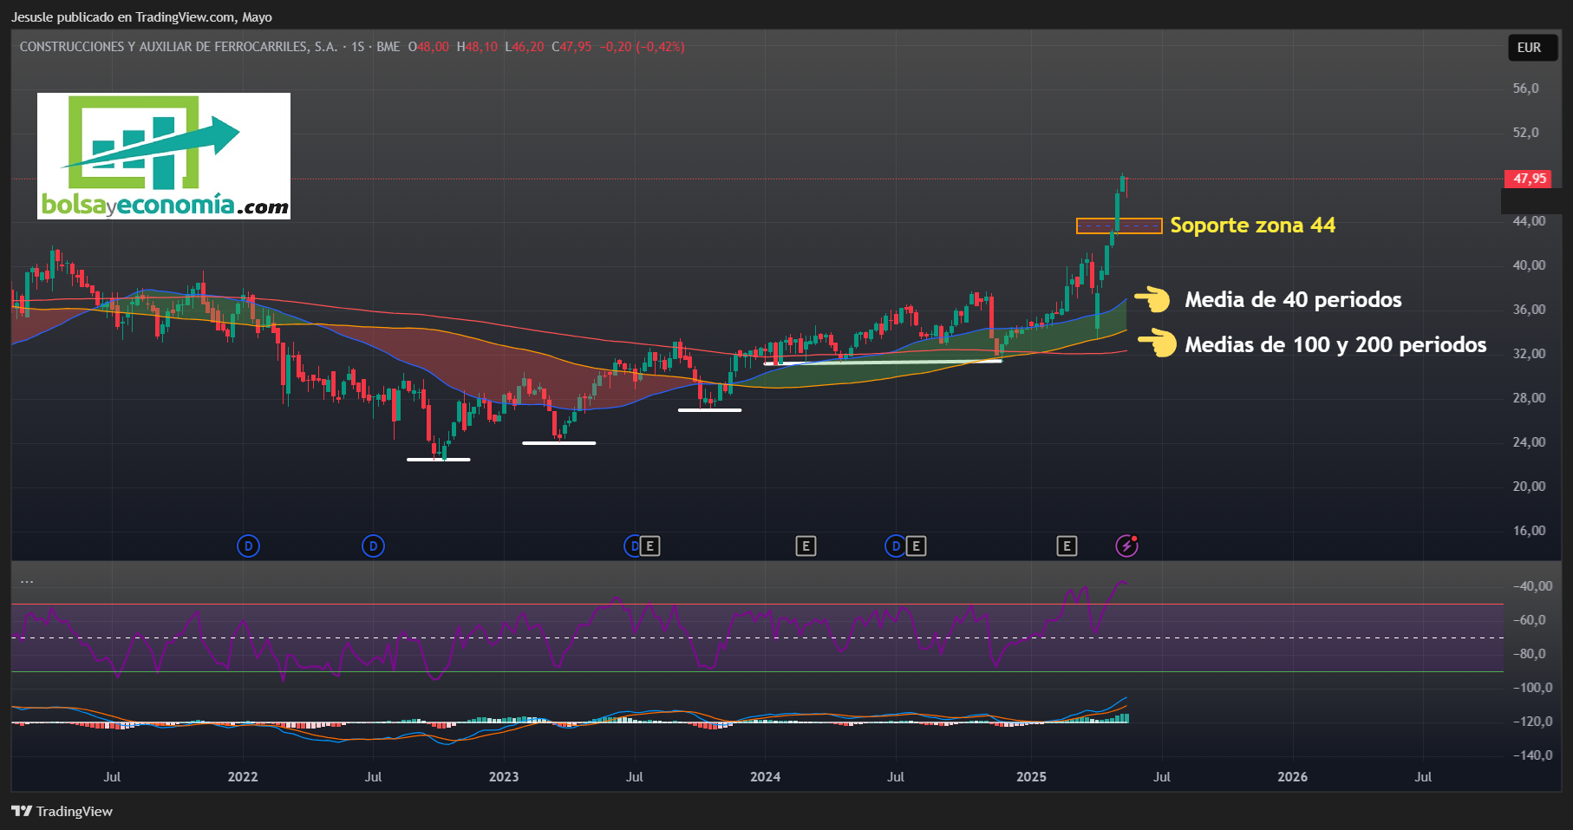Click the TradingView text link
This screenshot has height=830, width=1573.
pyautogui.click(x=75, y=811)
